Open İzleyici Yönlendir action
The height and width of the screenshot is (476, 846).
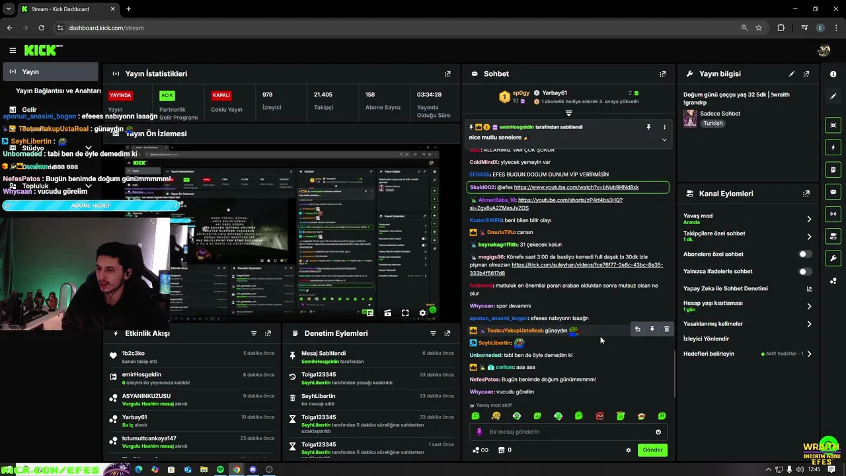click(x=706, y=339)
